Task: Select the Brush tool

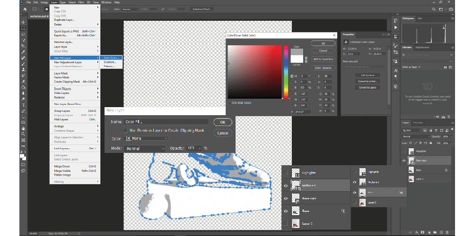Action: [x=23, y=64]
